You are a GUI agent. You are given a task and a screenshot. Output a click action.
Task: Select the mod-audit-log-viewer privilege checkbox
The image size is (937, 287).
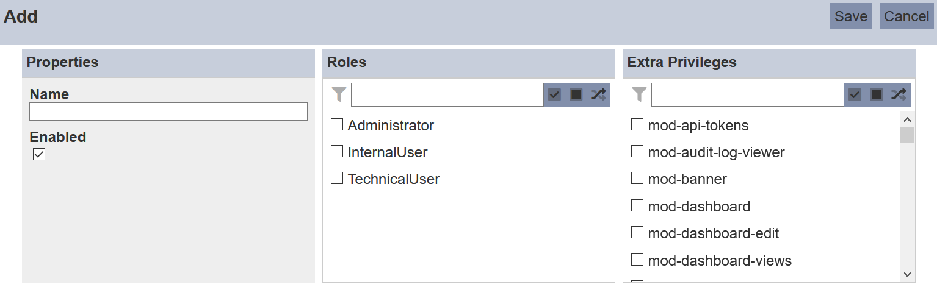pos(637,152)
